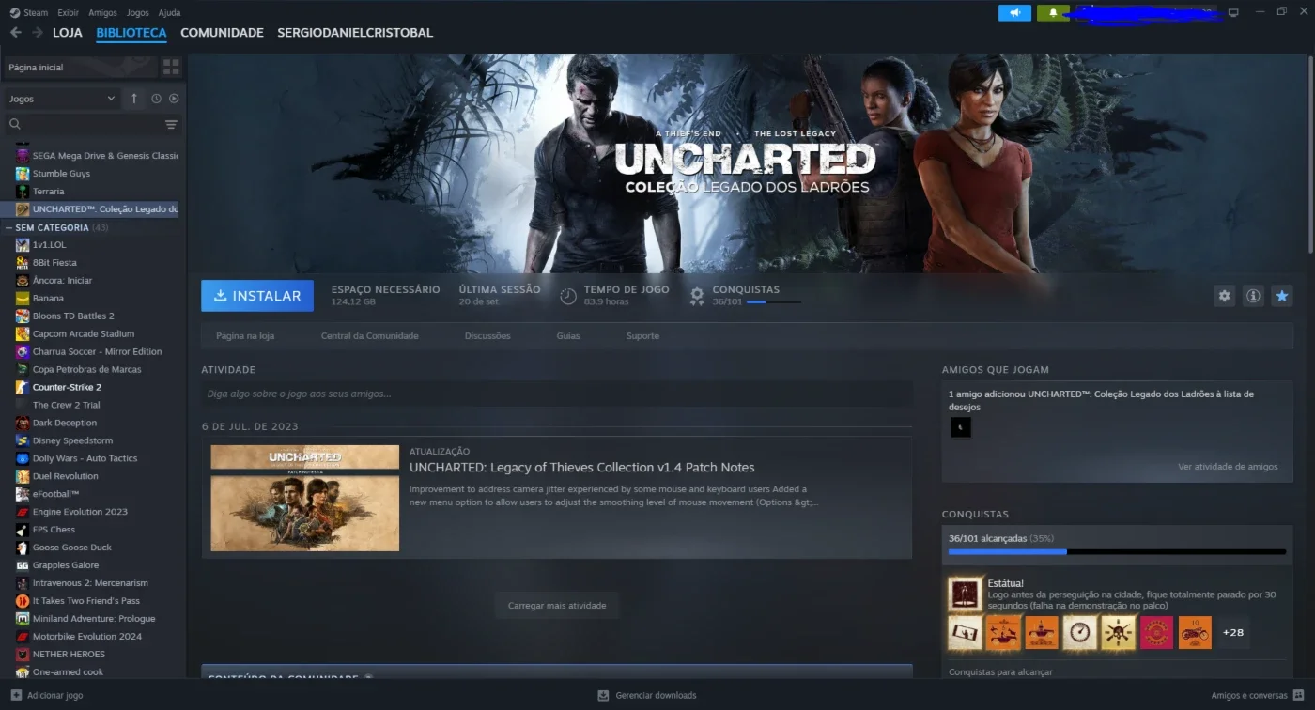Open the friend avatar in wishlist activity
This screenshot has height=710, width=1315.
click(x=960, y=427)
